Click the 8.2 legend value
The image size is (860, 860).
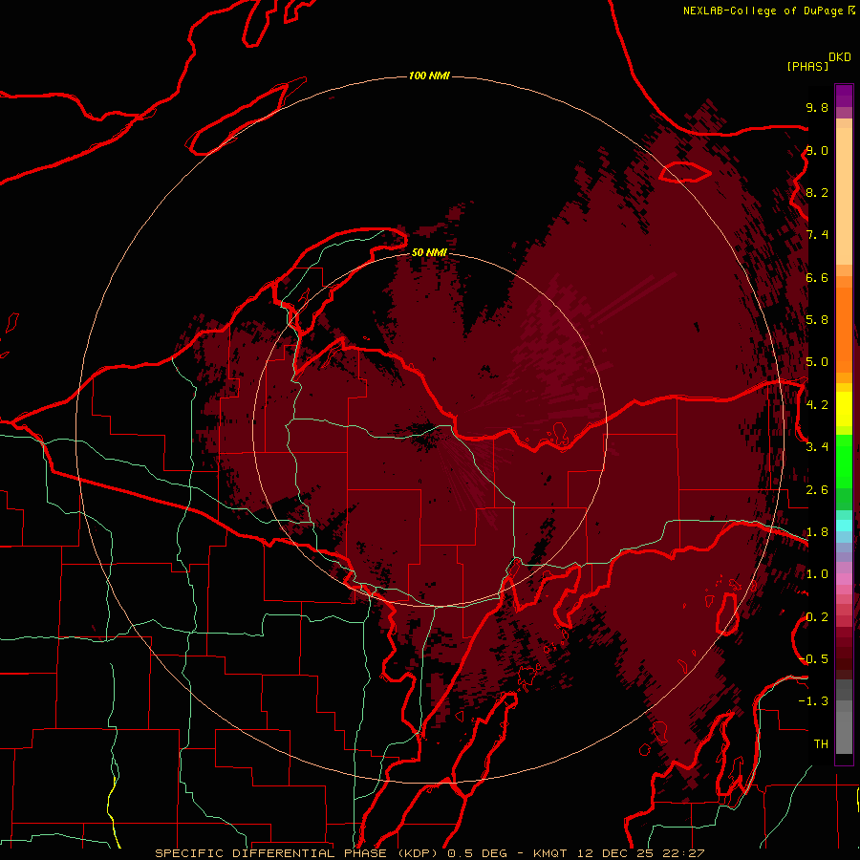click(x=817, y=192)
